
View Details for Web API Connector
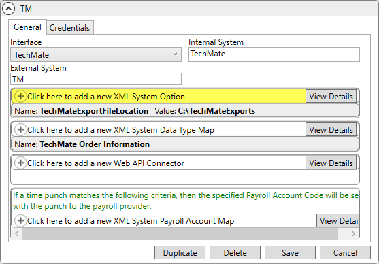(331, 163)
